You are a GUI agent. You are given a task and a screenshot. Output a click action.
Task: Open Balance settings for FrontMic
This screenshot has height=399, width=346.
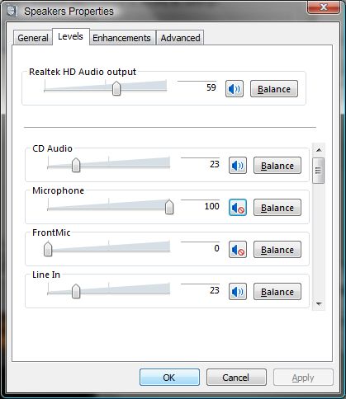click(x=277, y=250)
